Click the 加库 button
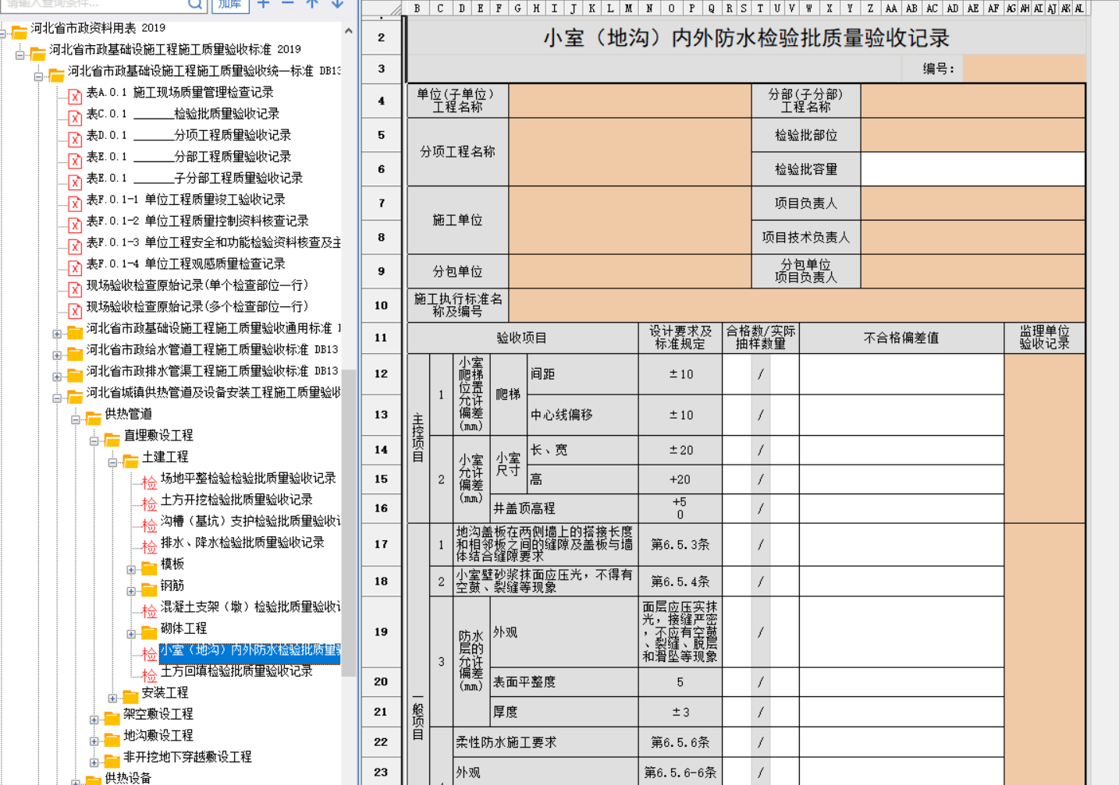 click(230, 5)
